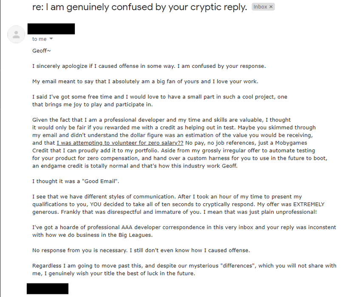Click the "My email meant to say" line
This screenshot has width=357, height=297.
pos(144,81)
